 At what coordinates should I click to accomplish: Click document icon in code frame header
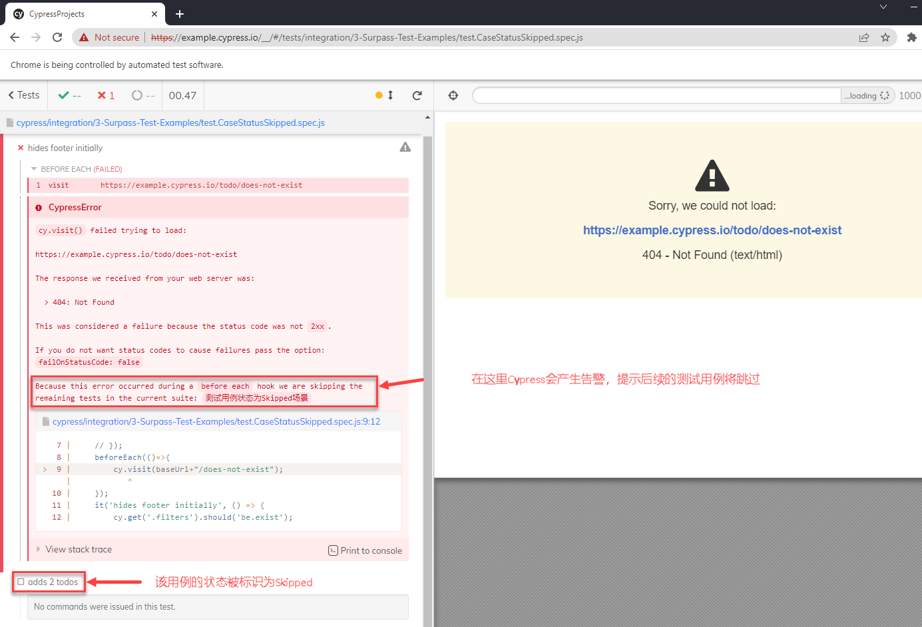point(46,421)
